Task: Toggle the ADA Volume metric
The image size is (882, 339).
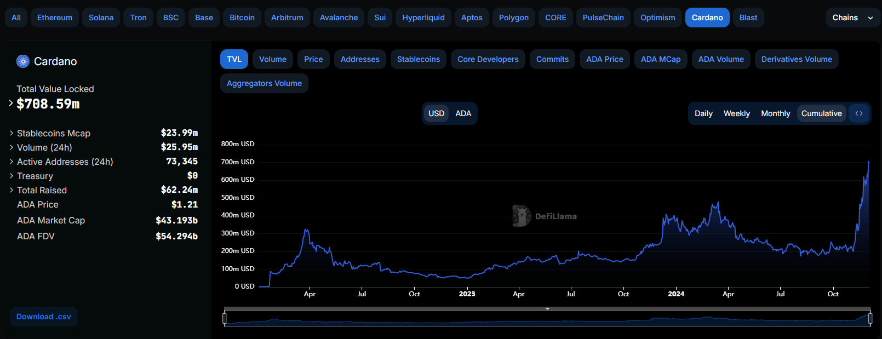Action: tap(721, 59)
